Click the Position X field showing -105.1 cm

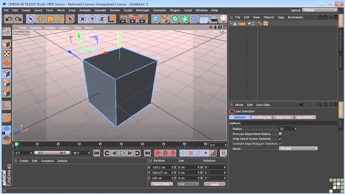click(162, 167)
